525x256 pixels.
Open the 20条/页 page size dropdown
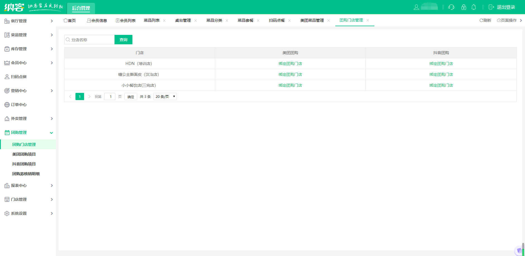coord(165,97)
